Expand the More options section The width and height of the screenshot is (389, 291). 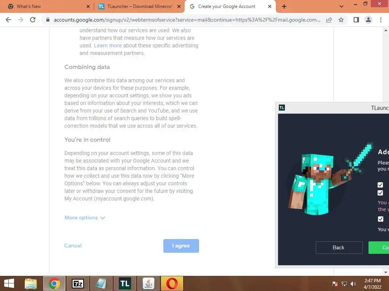tap(85, 218)
